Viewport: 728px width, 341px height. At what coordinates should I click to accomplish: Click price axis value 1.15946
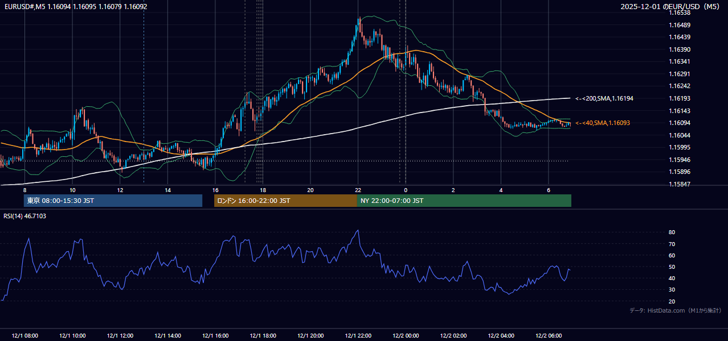click(x=680, y=160)
